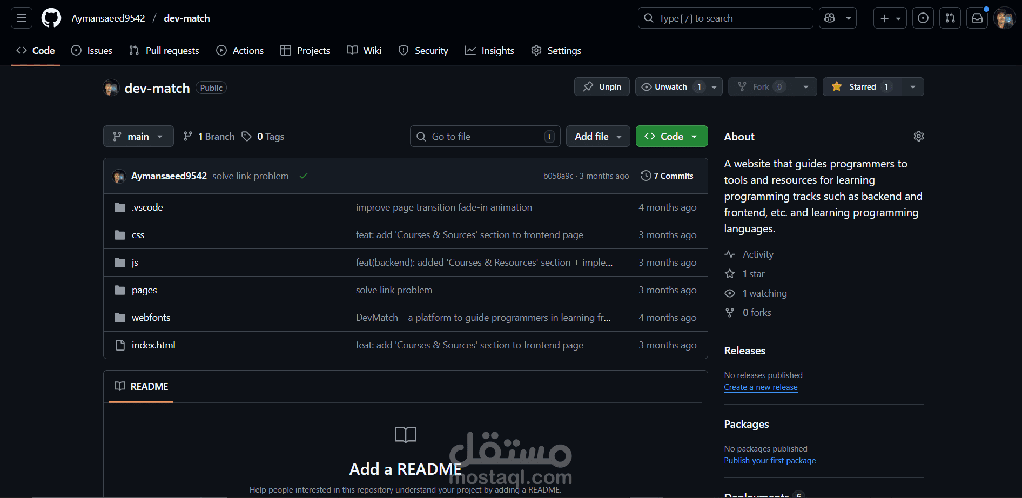Image resolution: width=1022 pixels, height=498 pixels.
Task: Open the About section settings gear
Action: [x=918, y=136]
